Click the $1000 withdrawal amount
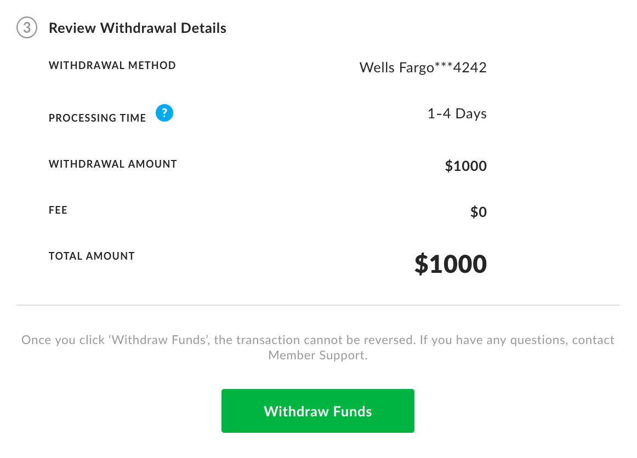The image size is (637, 458). coord(465,166)
